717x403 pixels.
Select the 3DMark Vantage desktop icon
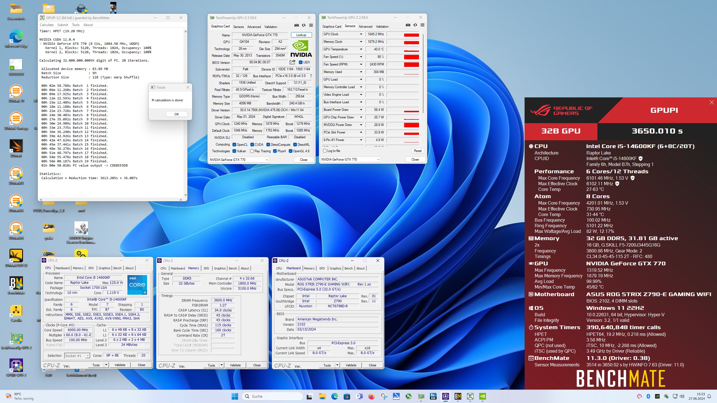(16, 121)
